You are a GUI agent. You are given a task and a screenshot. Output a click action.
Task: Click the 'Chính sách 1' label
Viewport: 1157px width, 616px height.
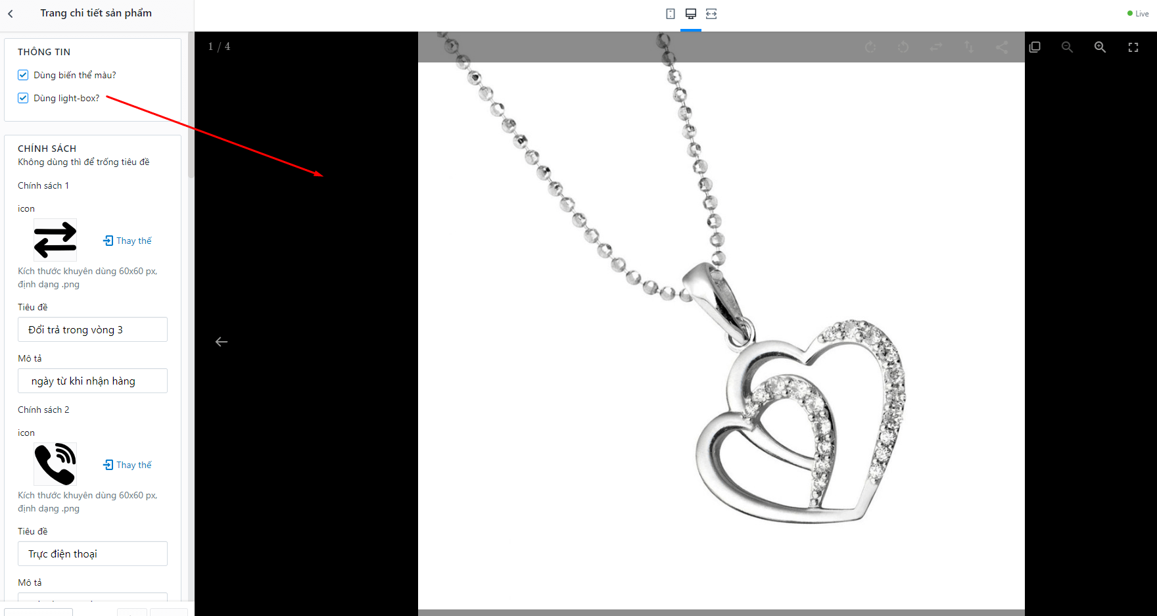tap(43, 185)
